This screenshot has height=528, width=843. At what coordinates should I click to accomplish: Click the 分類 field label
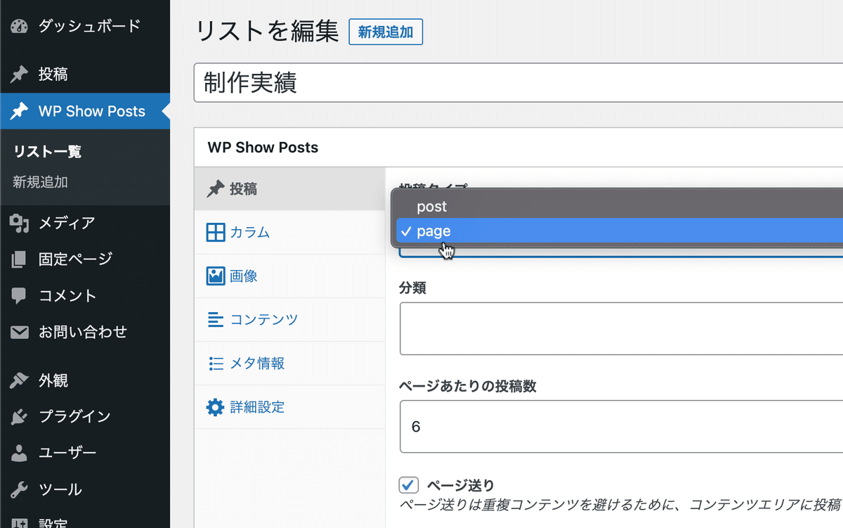[x=412, y=288]
